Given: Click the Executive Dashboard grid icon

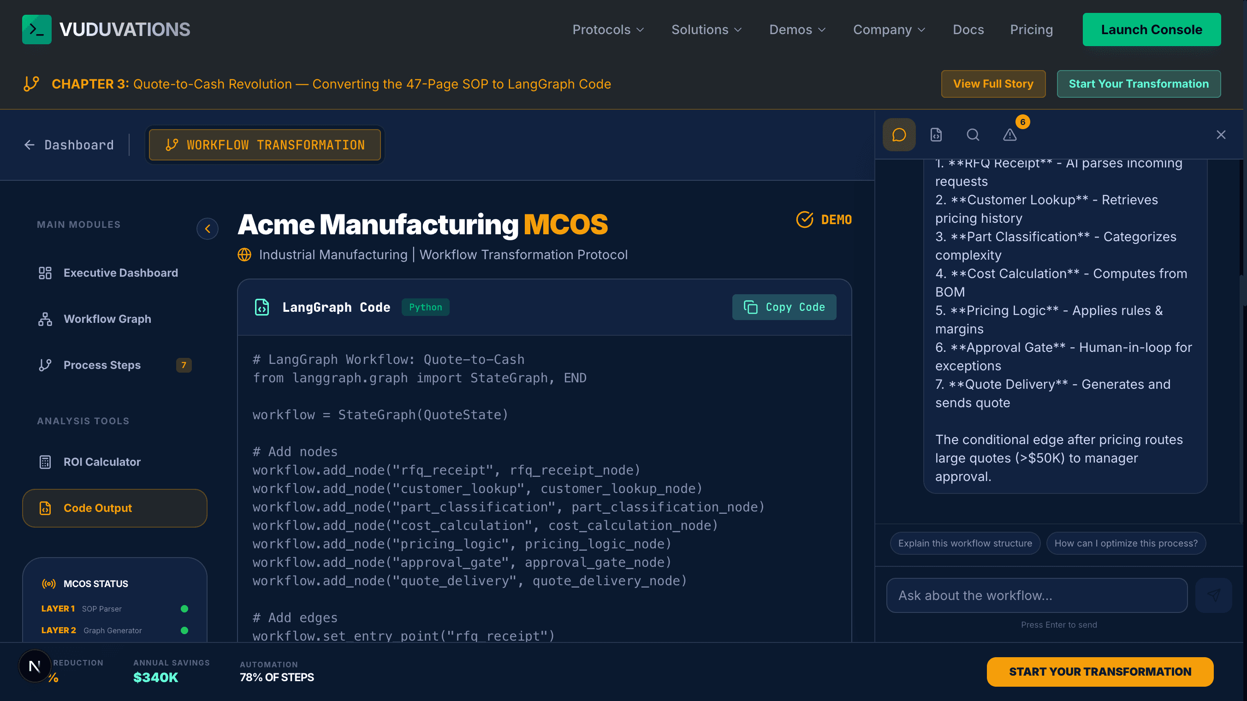Looking at the screenshot, I should (45, 273).
